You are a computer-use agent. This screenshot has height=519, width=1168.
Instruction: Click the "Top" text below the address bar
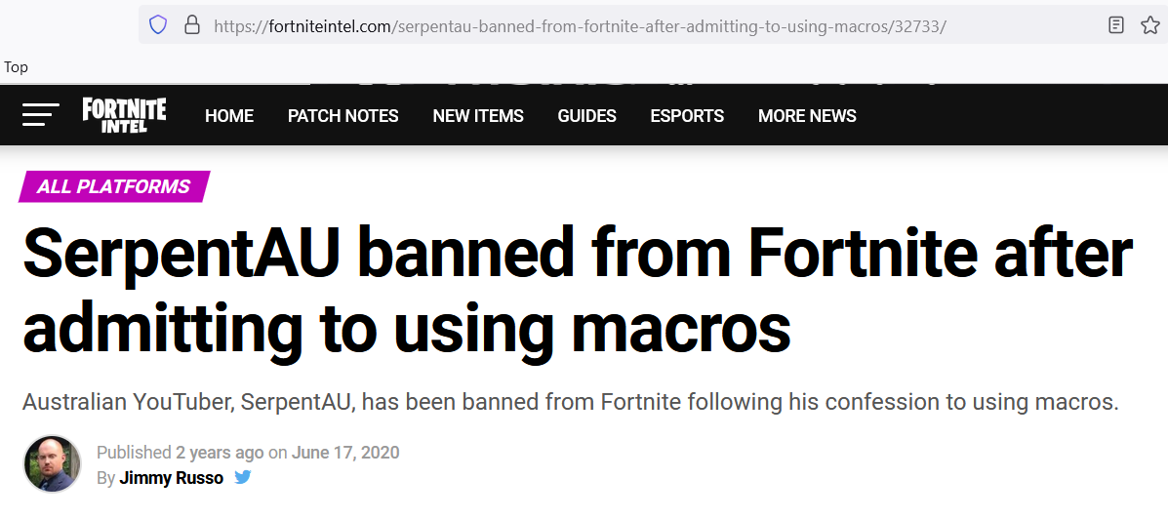17,67
